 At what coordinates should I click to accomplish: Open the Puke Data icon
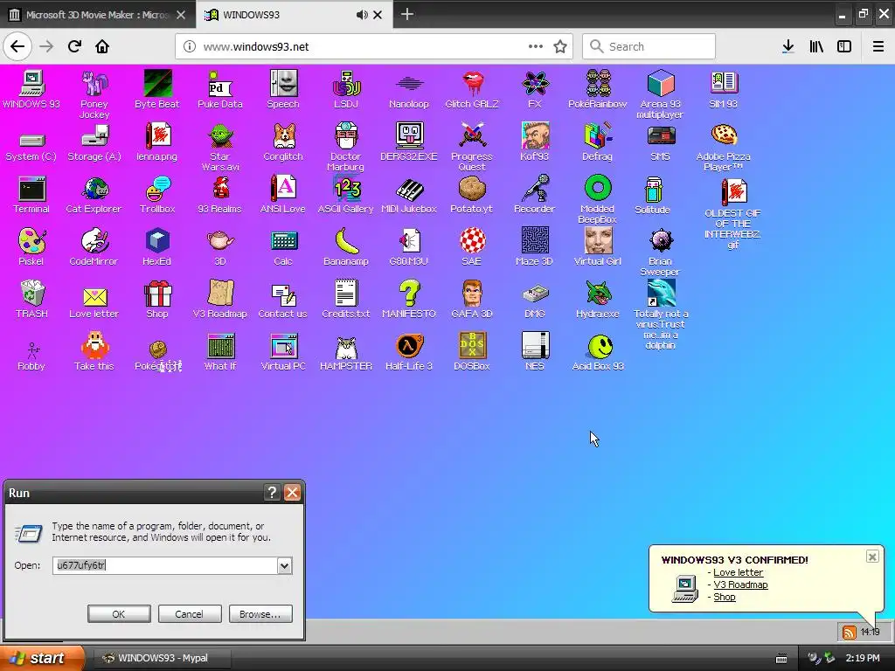point(220,84)
